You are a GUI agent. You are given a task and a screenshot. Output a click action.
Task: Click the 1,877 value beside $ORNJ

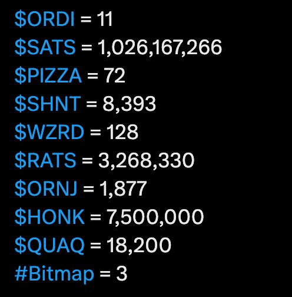click(x=124, y=189)
